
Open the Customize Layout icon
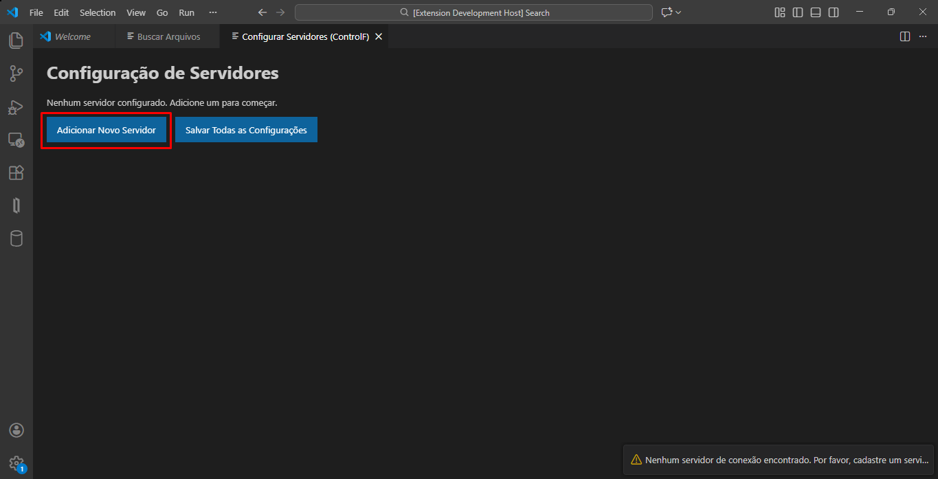[780, 12]
